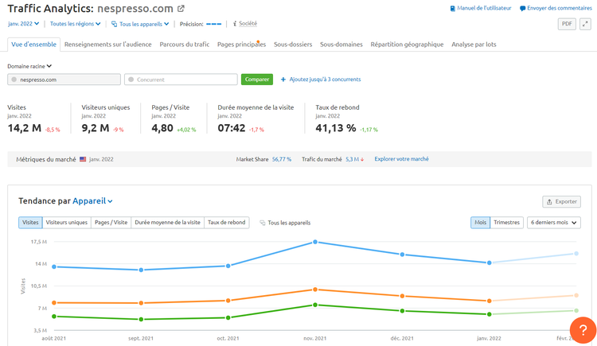The width and height of the screenshot is (597, 346).
Task: Click the plus icon to add competitors
Action: pyautogui.click(x=283, y=80)
